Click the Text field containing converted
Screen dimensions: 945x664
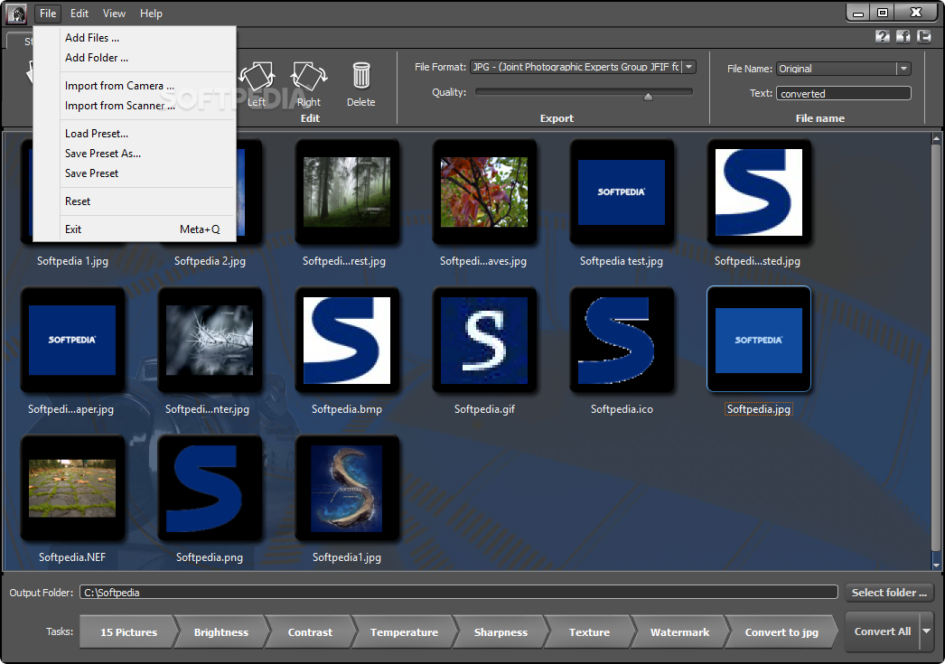[x=843, y=94]
